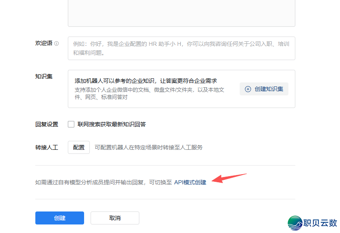
Task: Click the 联网搜索获取最新知识回答 label text
Action: pyautogui.click(x=112, y=124)
